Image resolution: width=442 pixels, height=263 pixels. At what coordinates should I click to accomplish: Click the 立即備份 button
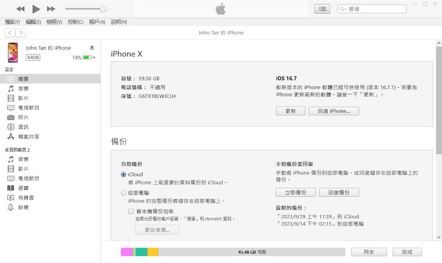[296, 192]
